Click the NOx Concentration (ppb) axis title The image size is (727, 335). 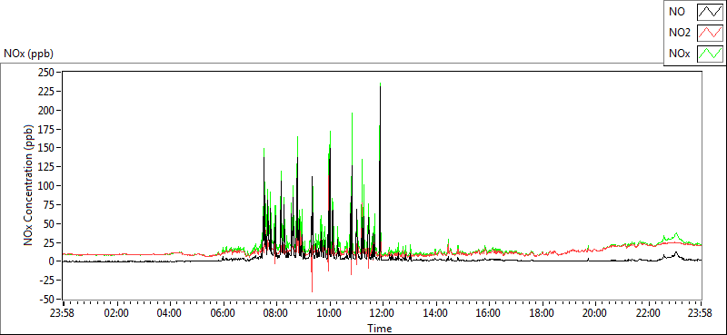pyautogui.click(x=29, y=185)
